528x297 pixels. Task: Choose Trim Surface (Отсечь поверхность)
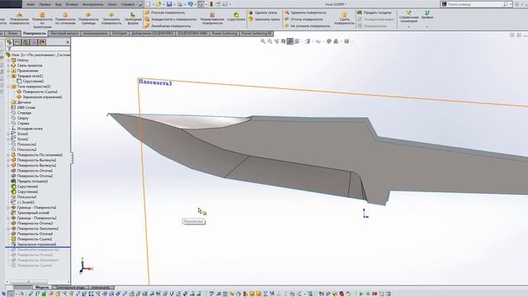(303, 19)
